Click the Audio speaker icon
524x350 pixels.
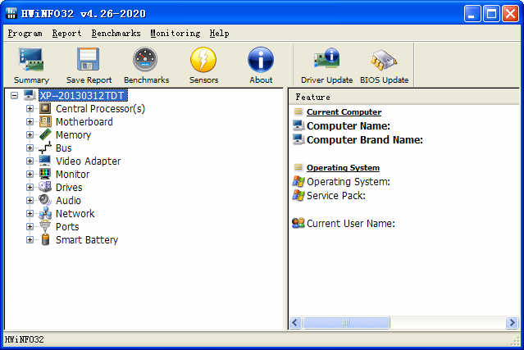[x=45, y=200]
